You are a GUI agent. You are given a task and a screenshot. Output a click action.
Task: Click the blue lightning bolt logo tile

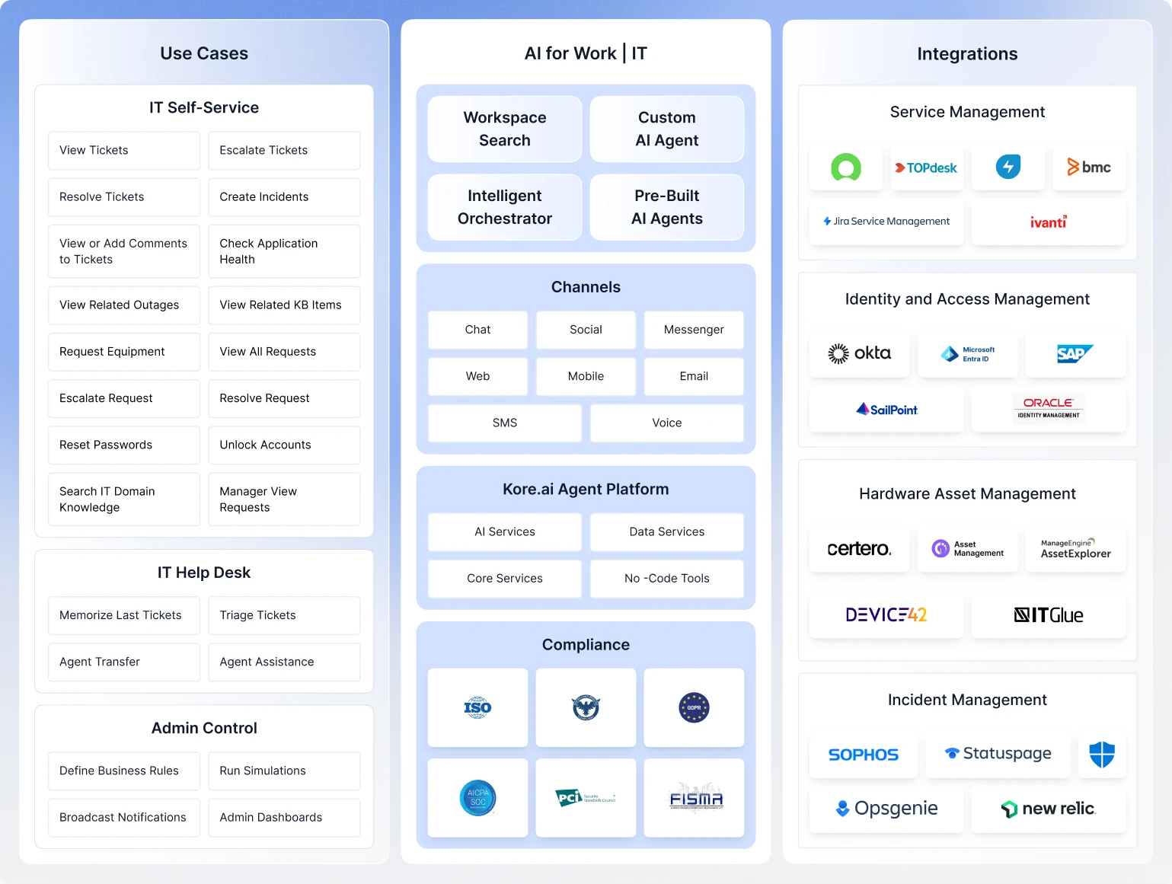[x=1008, y=167]
